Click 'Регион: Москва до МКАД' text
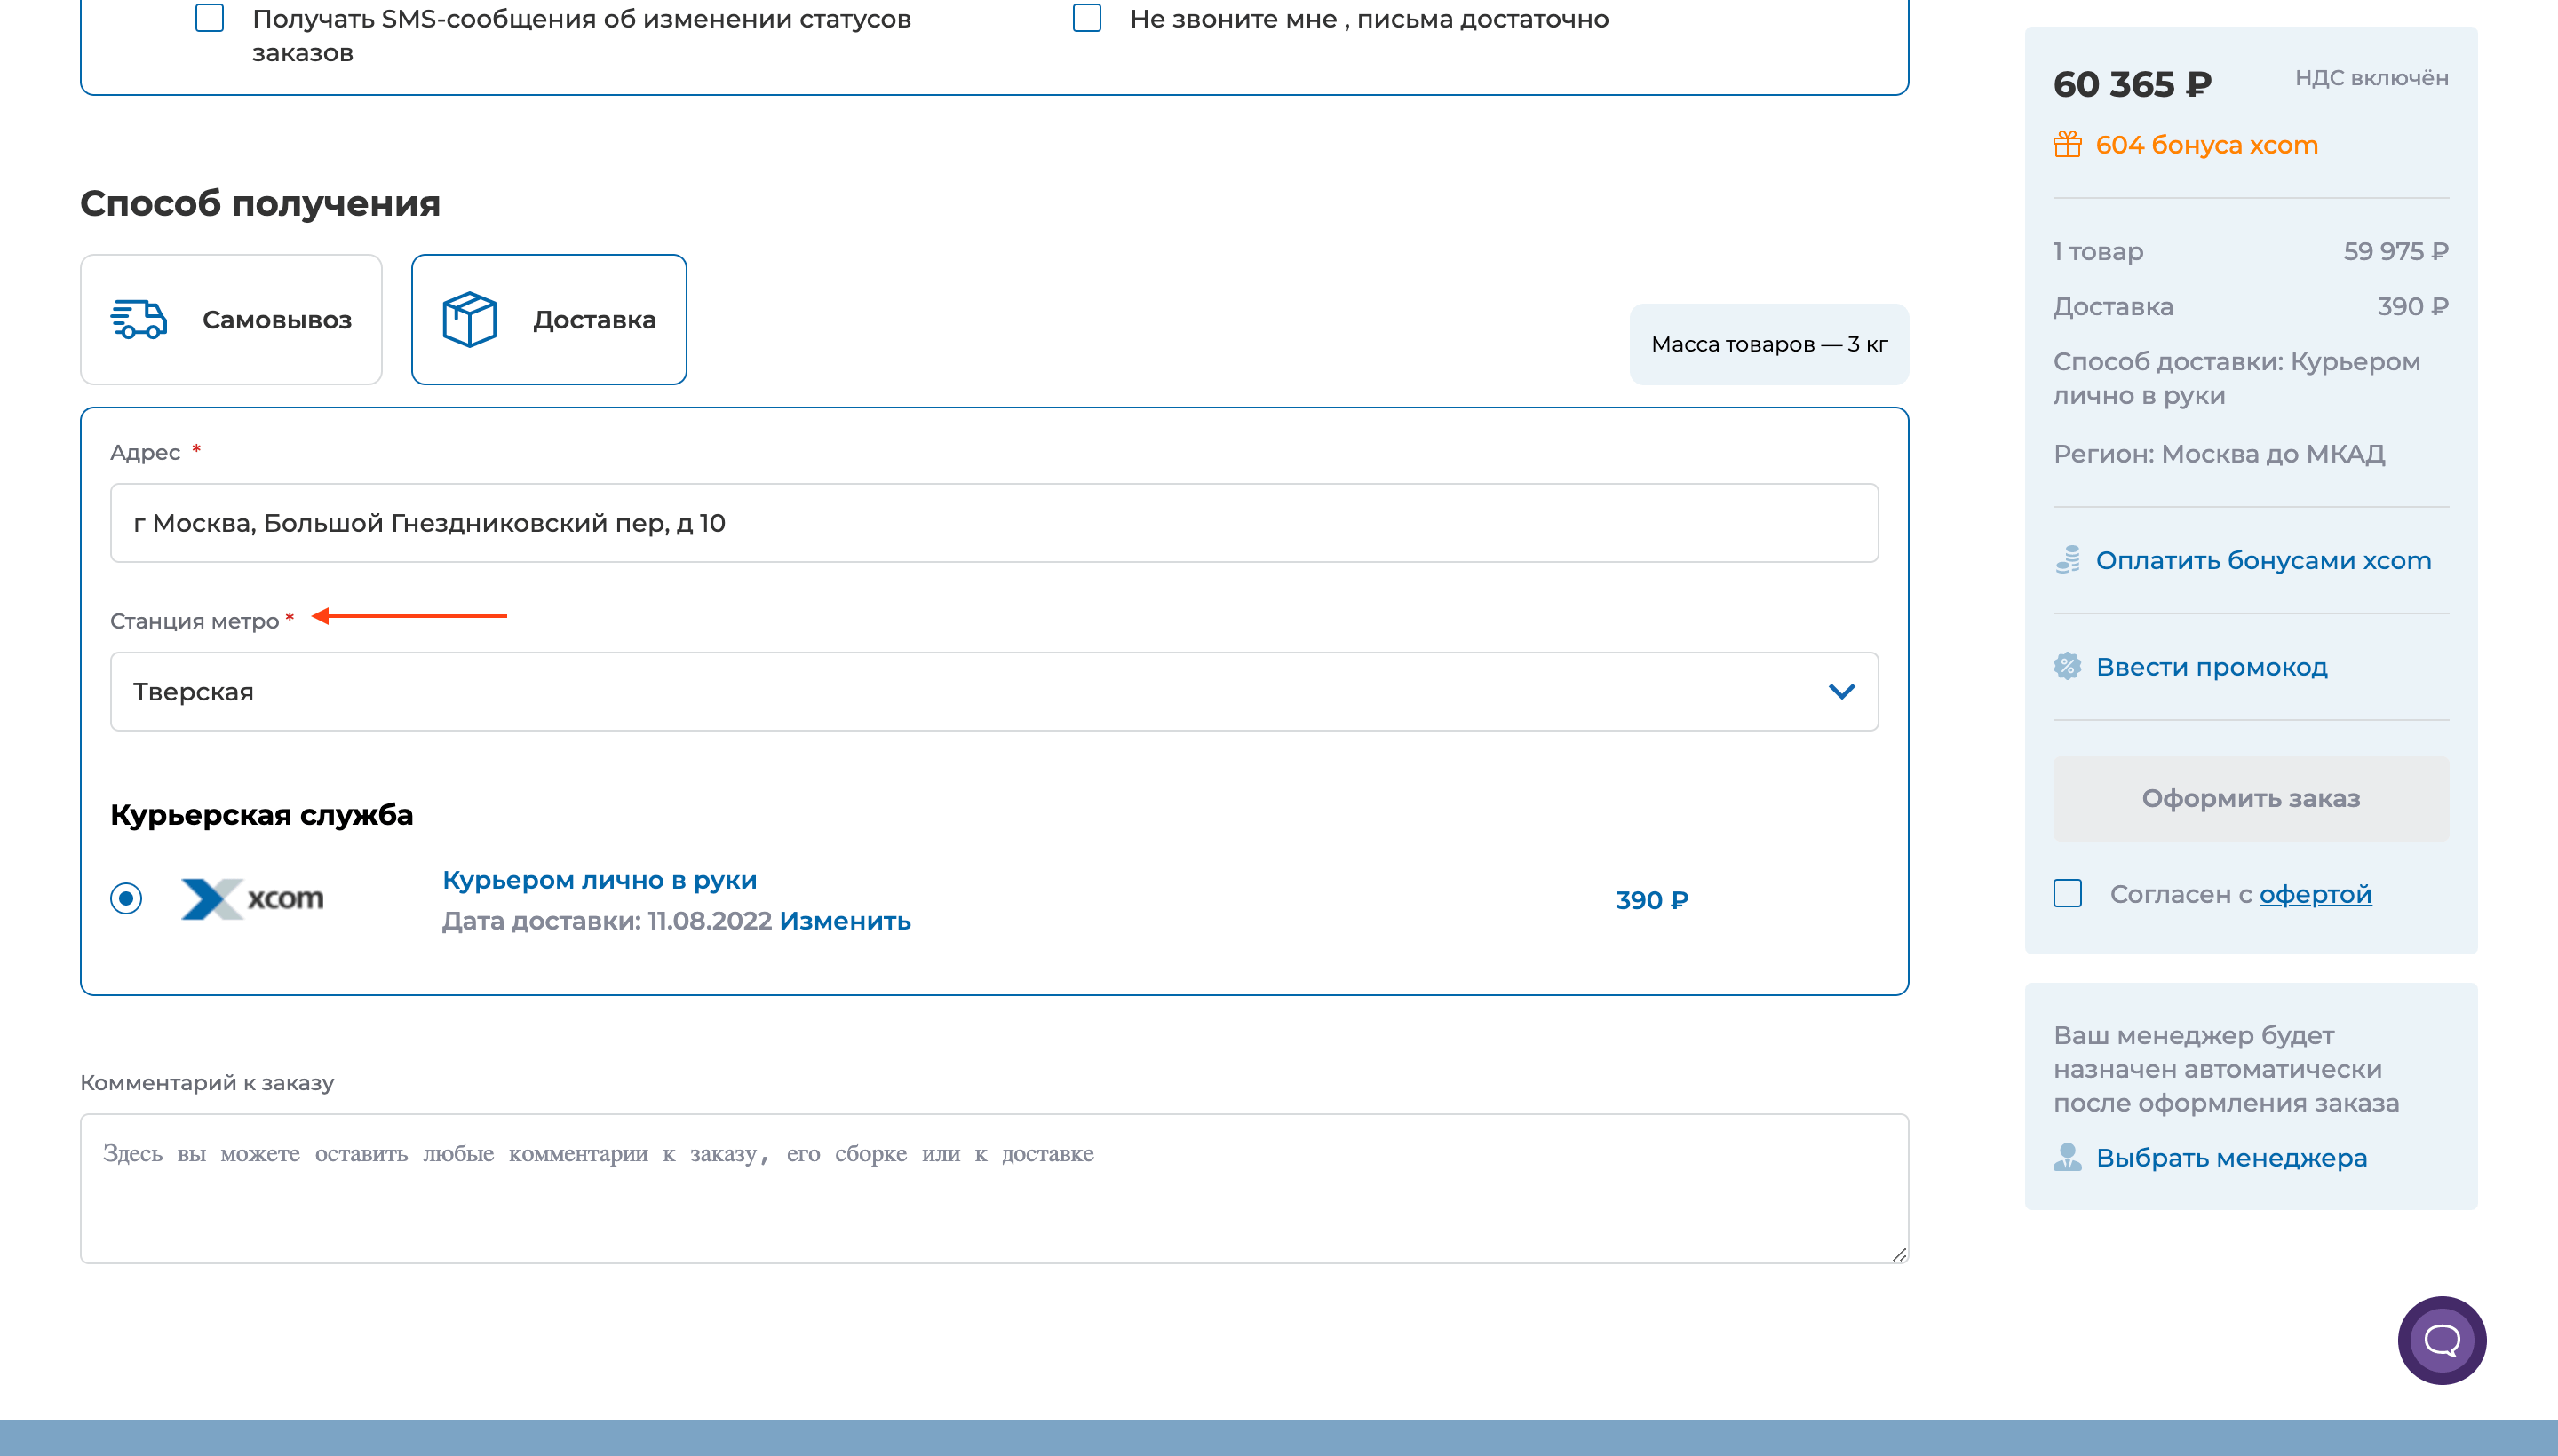Viewport: 2558px width, 1456px height. 2219,454
